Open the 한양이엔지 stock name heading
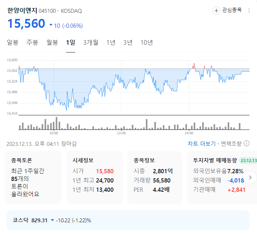This screenshot has width=257, height=235. [x=22, y=10]
